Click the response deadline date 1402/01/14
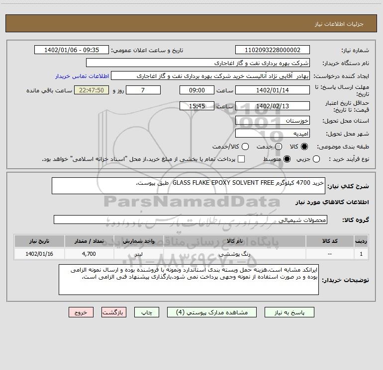 pyautogui.click(x=273, y=90)
